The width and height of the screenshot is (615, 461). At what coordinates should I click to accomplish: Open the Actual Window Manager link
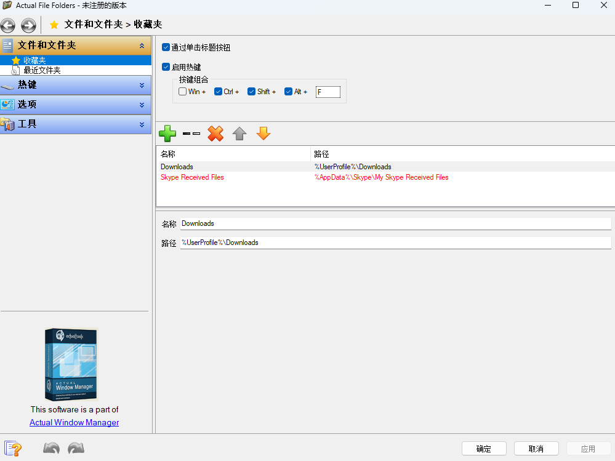click(x=74, y=423)
